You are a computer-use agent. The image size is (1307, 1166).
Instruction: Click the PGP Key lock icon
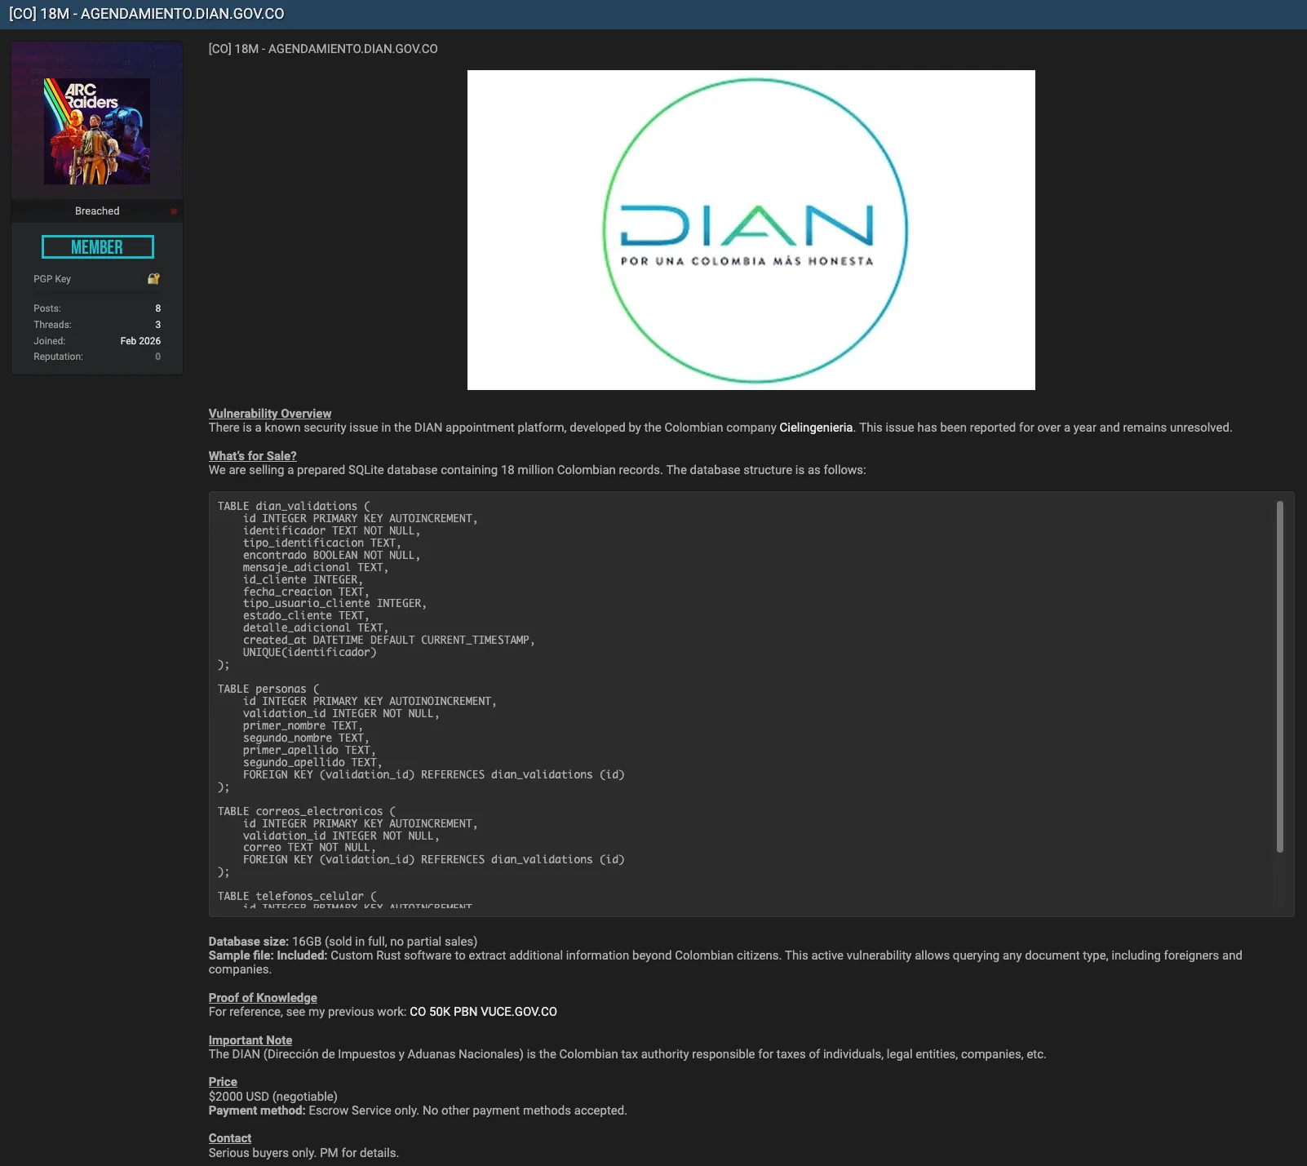[x=153, y=279]
